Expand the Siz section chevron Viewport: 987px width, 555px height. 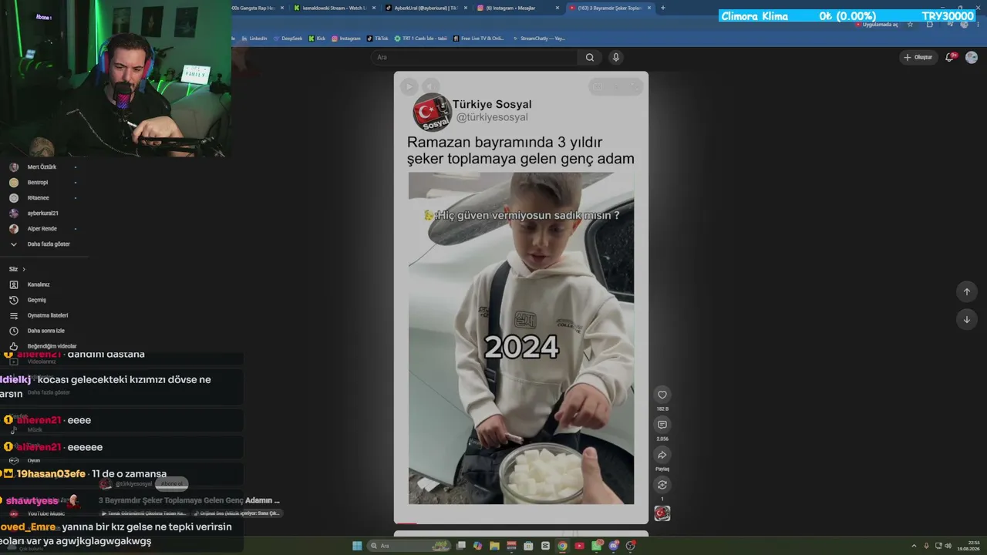pyautogui.click(x=24, y=269)
